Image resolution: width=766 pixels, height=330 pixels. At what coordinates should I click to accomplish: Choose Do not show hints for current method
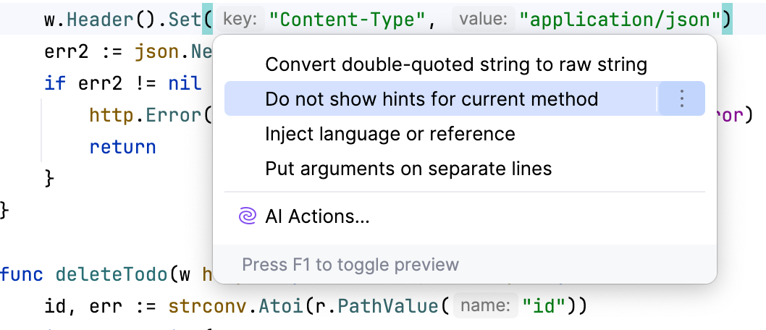(432, 99)
